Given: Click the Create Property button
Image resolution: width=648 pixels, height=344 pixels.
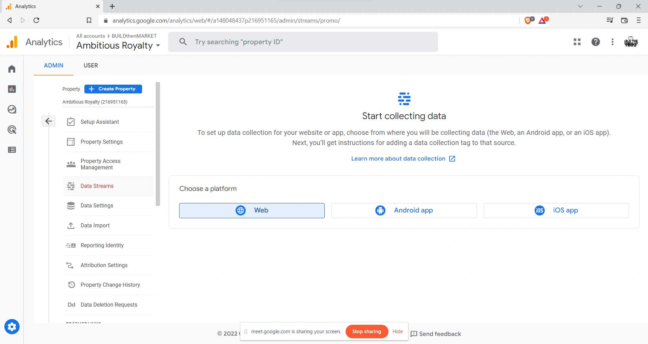Looking at the screenshot, I should point(113,89).
